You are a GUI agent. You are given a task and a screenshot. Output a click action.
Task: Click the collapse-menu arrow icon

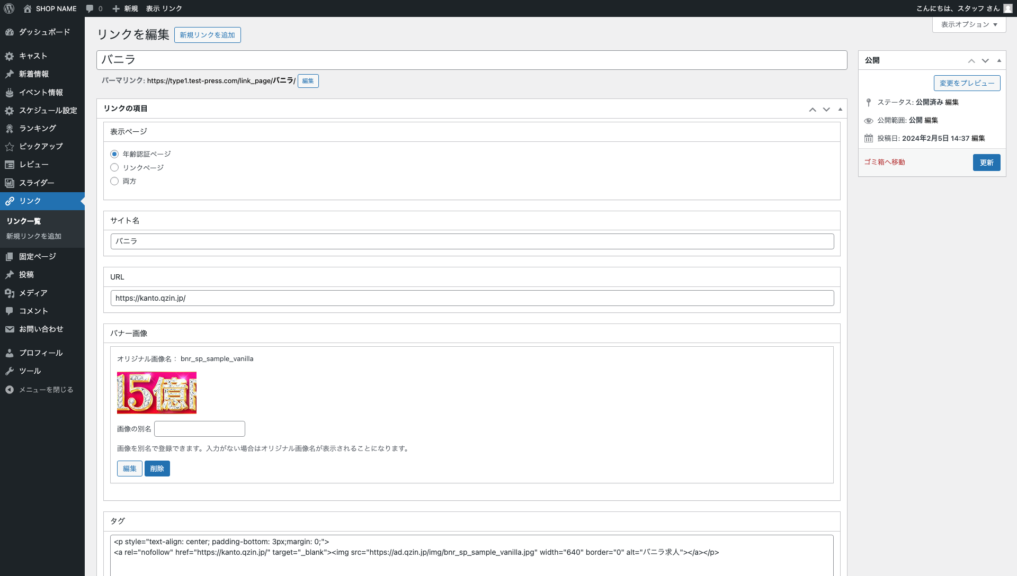click(10, 390)
